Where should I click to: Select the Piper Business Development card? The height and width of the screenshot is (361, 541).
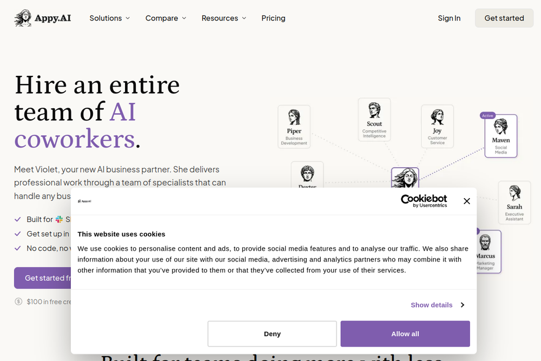click(294, 127)
